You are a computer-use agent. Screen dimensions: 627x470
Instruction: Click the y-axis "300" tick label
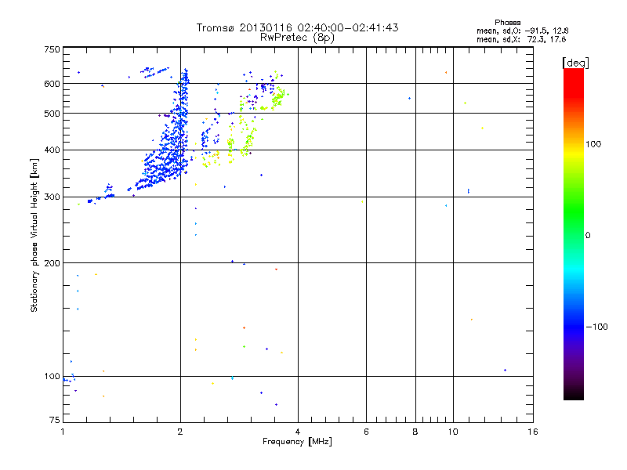click(52, 197)
